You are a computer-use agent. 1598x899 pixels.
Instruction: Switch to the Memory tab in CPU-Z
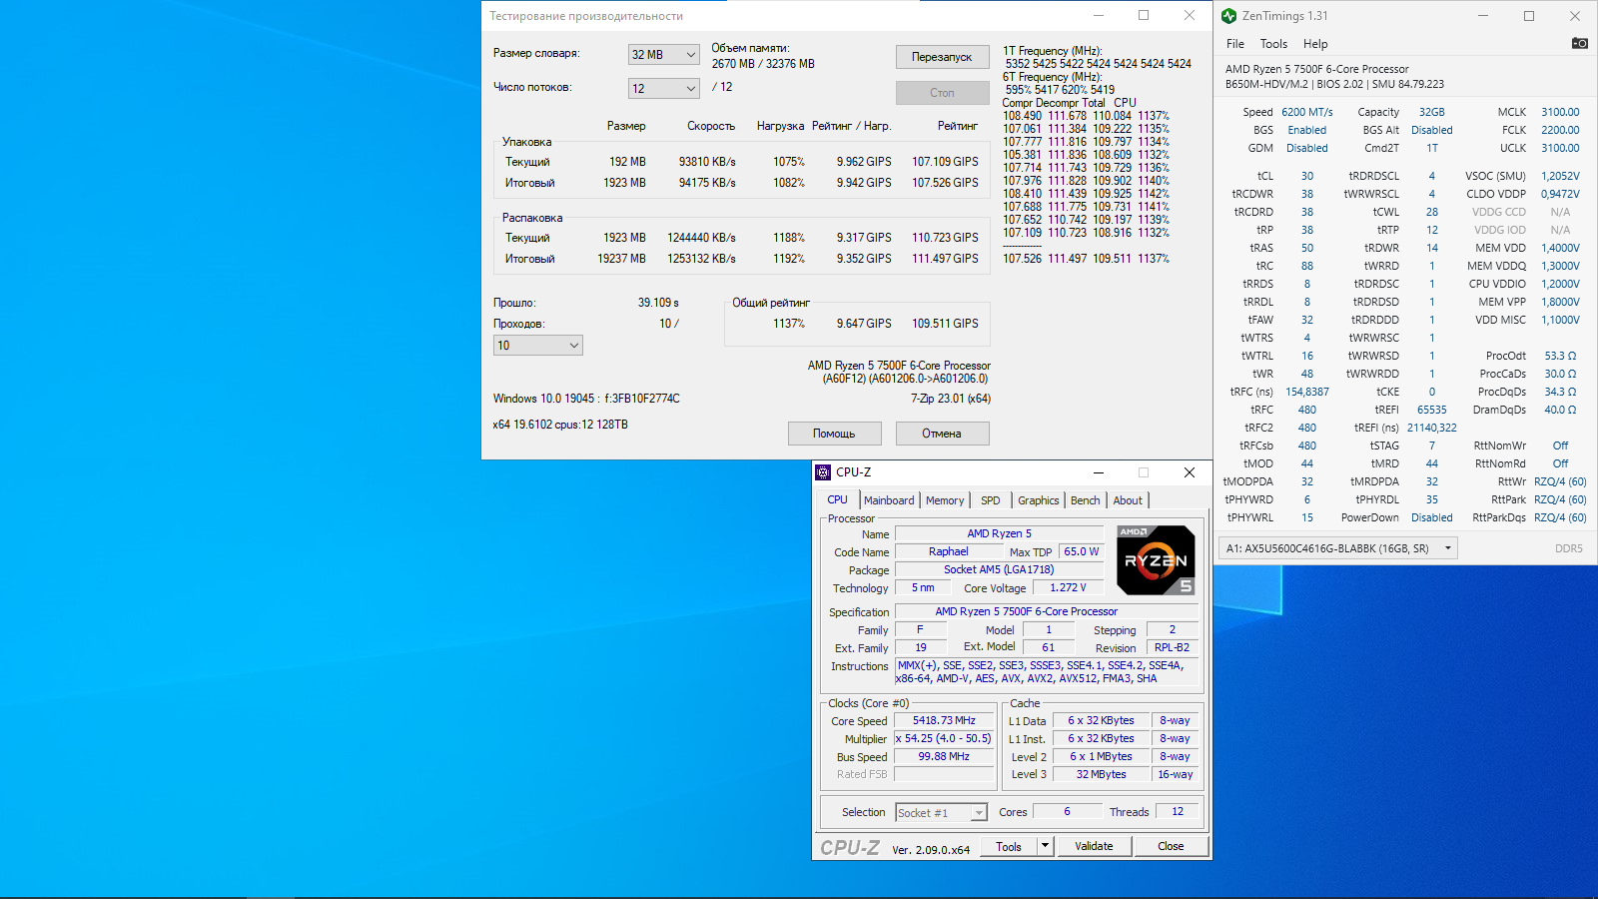[x=945, y=500]
